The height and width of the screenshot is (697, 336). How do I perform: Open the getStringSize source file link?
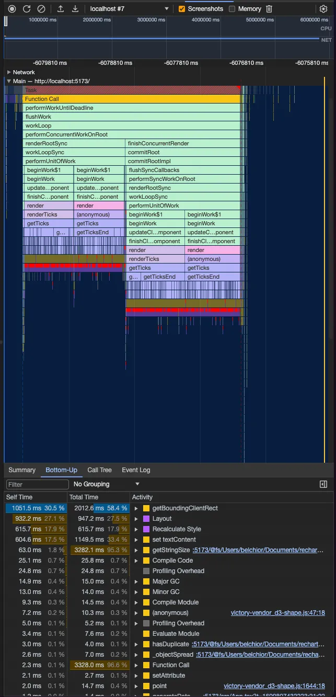click(x=258, y=550)
